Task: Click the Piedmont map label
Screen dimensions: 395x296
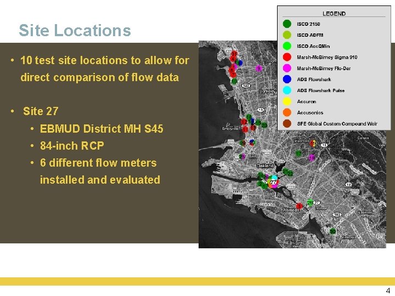Action: click(x=302, y=141)
